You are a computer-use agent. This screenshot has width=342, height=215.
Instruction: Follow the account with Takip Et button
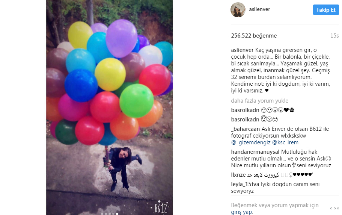click(326, 10)
